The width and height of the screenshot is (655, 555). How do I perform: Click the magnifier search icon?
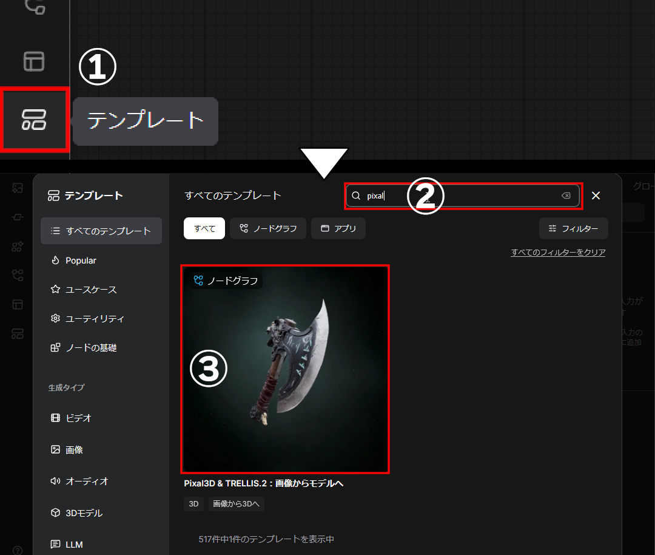tap(356, 196)
